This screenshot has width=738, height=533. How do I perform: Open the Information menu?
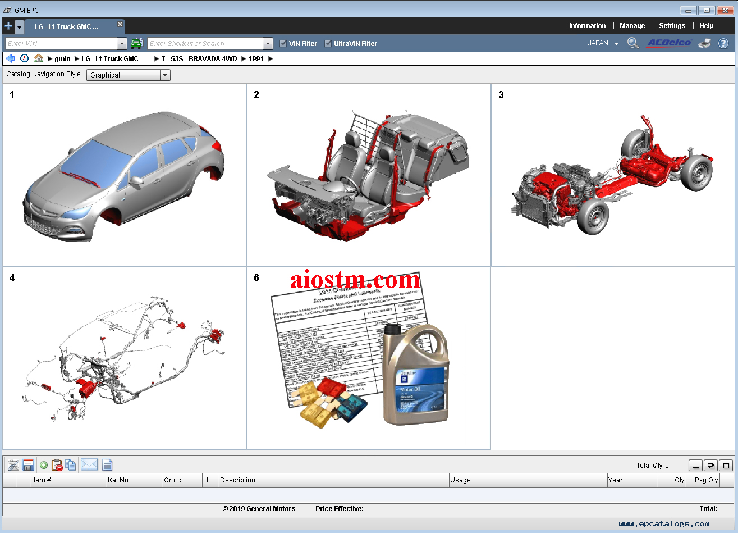pyautogui.click(x=587, y=26)
